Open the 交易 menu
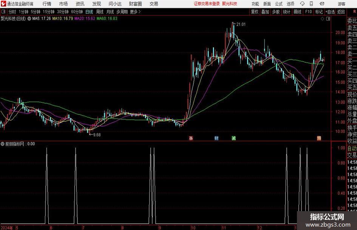357x230 pixels. (154, 4)
